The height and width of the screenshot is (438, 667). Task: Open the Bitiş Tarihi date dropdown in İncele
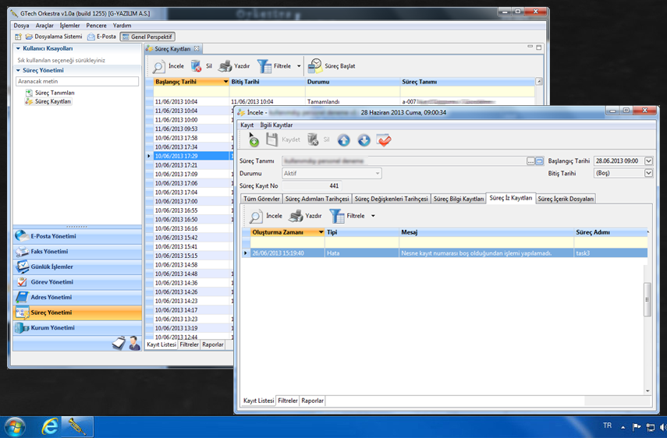pyautogui.click(x=648, y=173)
